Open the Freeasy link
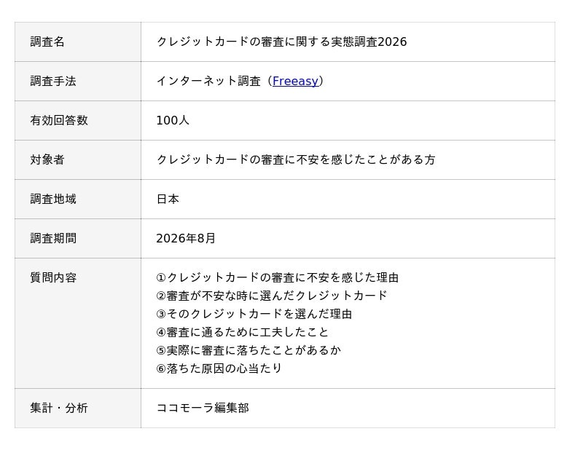This screenshot has height=450, width=583. coord(295,81)
